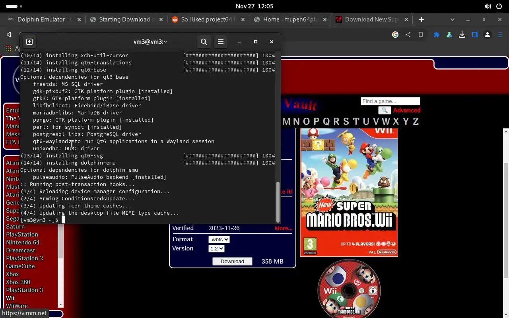Click in the Find a game search field

click(390, 101)
